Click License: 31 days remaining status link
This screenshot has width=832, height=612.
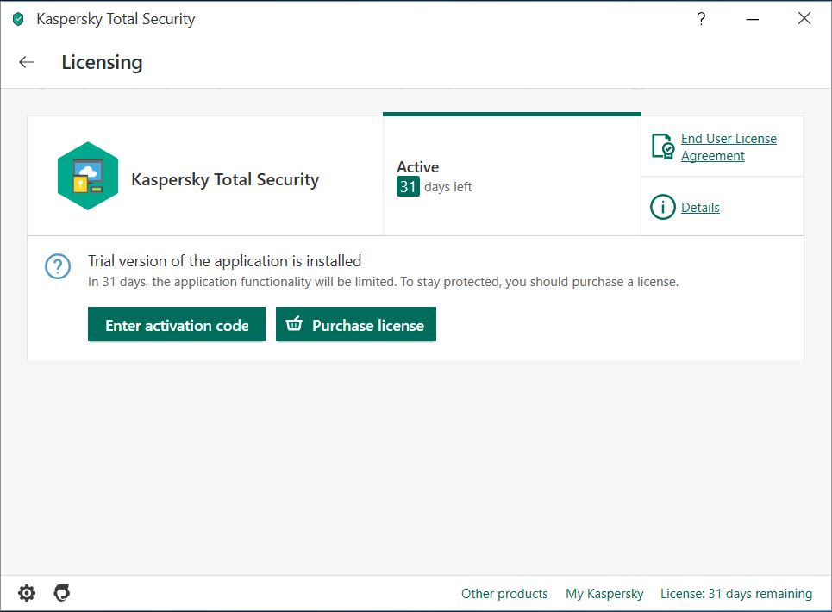point(736,593)
